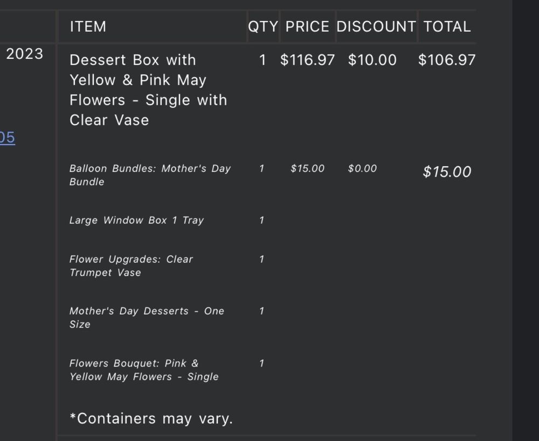Click the $116.97 price value

click(x=307, y=60)
